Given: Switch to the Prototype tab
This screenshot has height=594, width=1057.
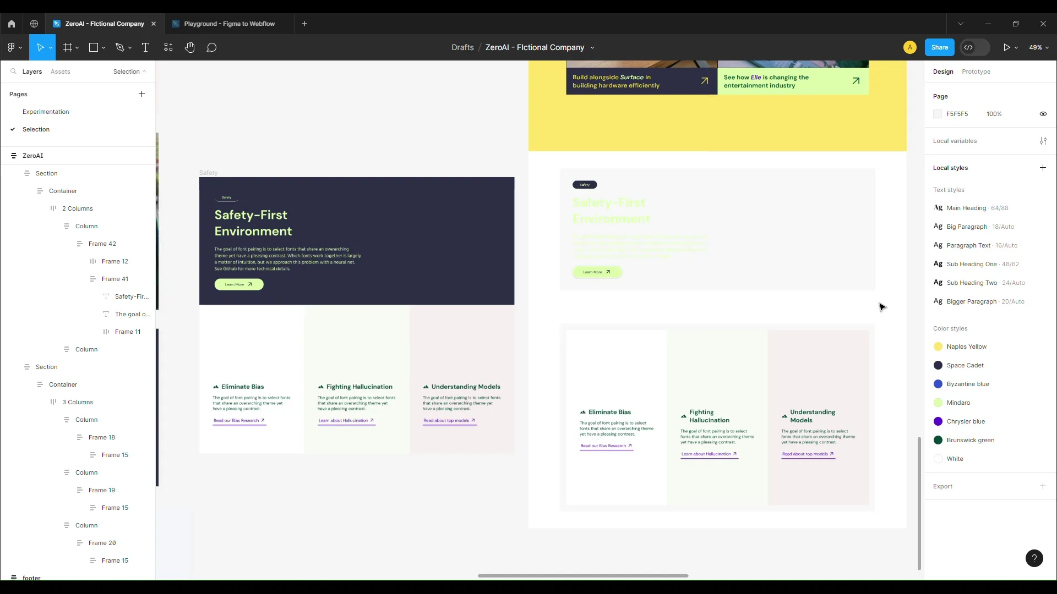Looking at the screenshot, I should pyautogui.click(x=976, y=71).
